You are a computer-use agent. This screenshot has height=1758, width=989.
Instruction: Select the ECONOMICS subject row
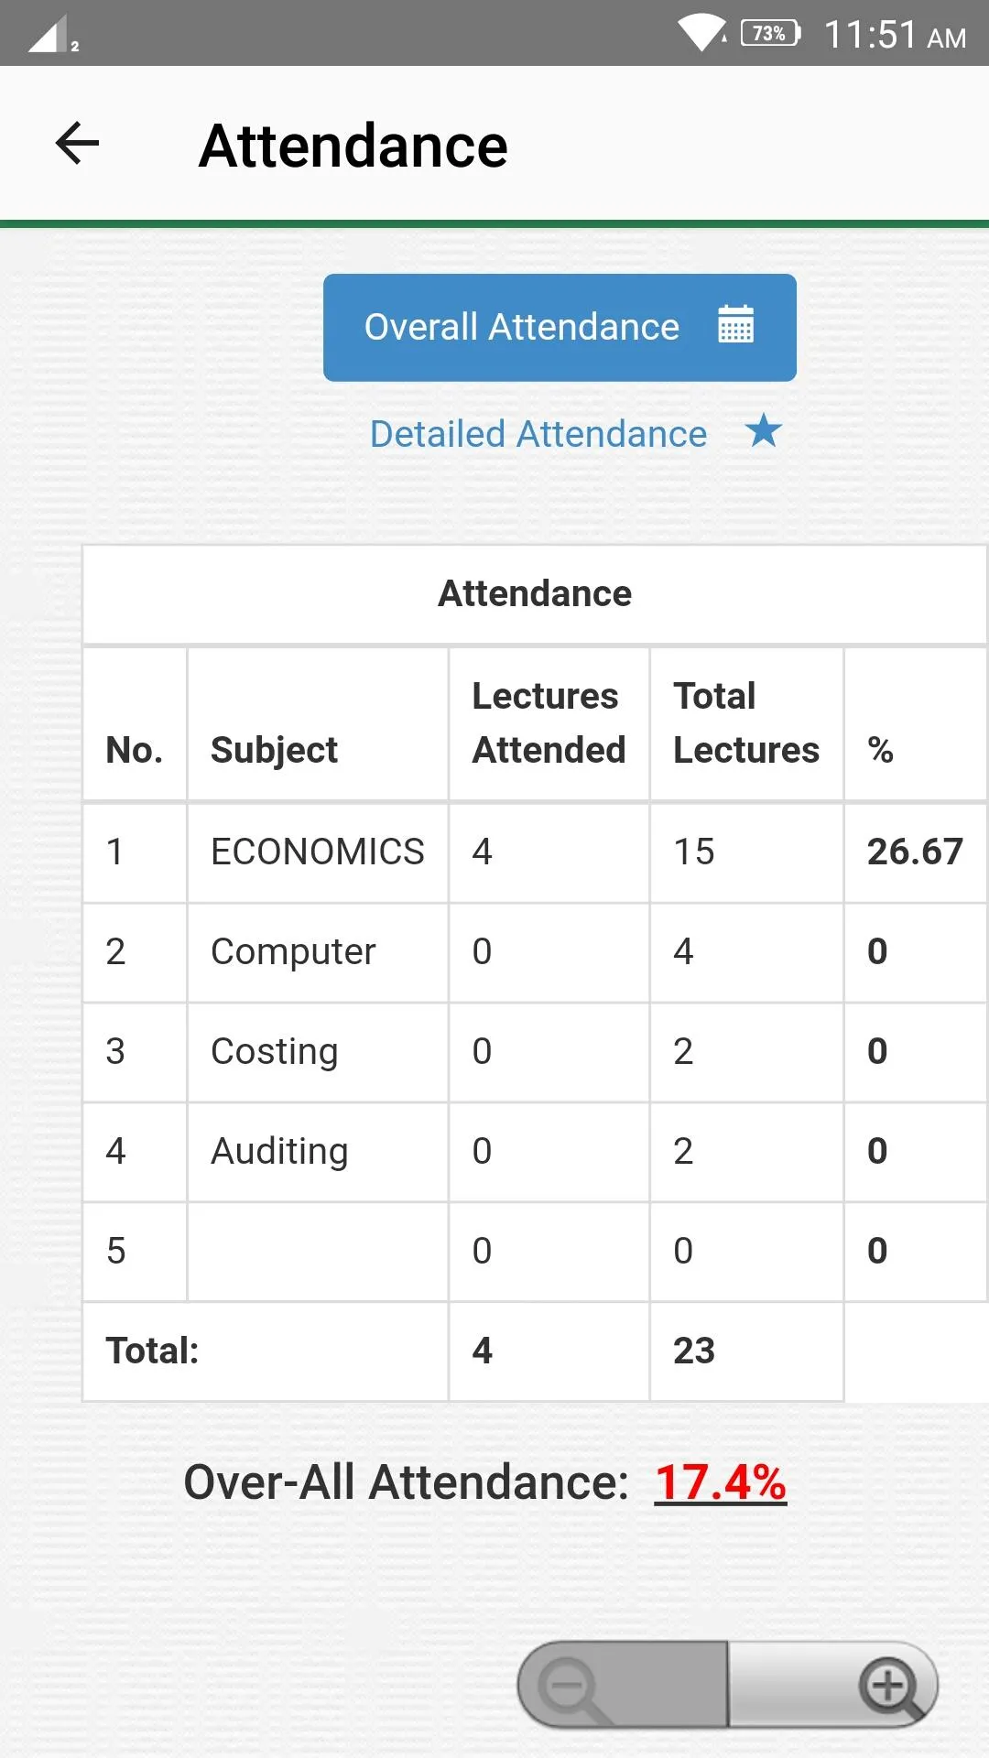tap(535, 852)
